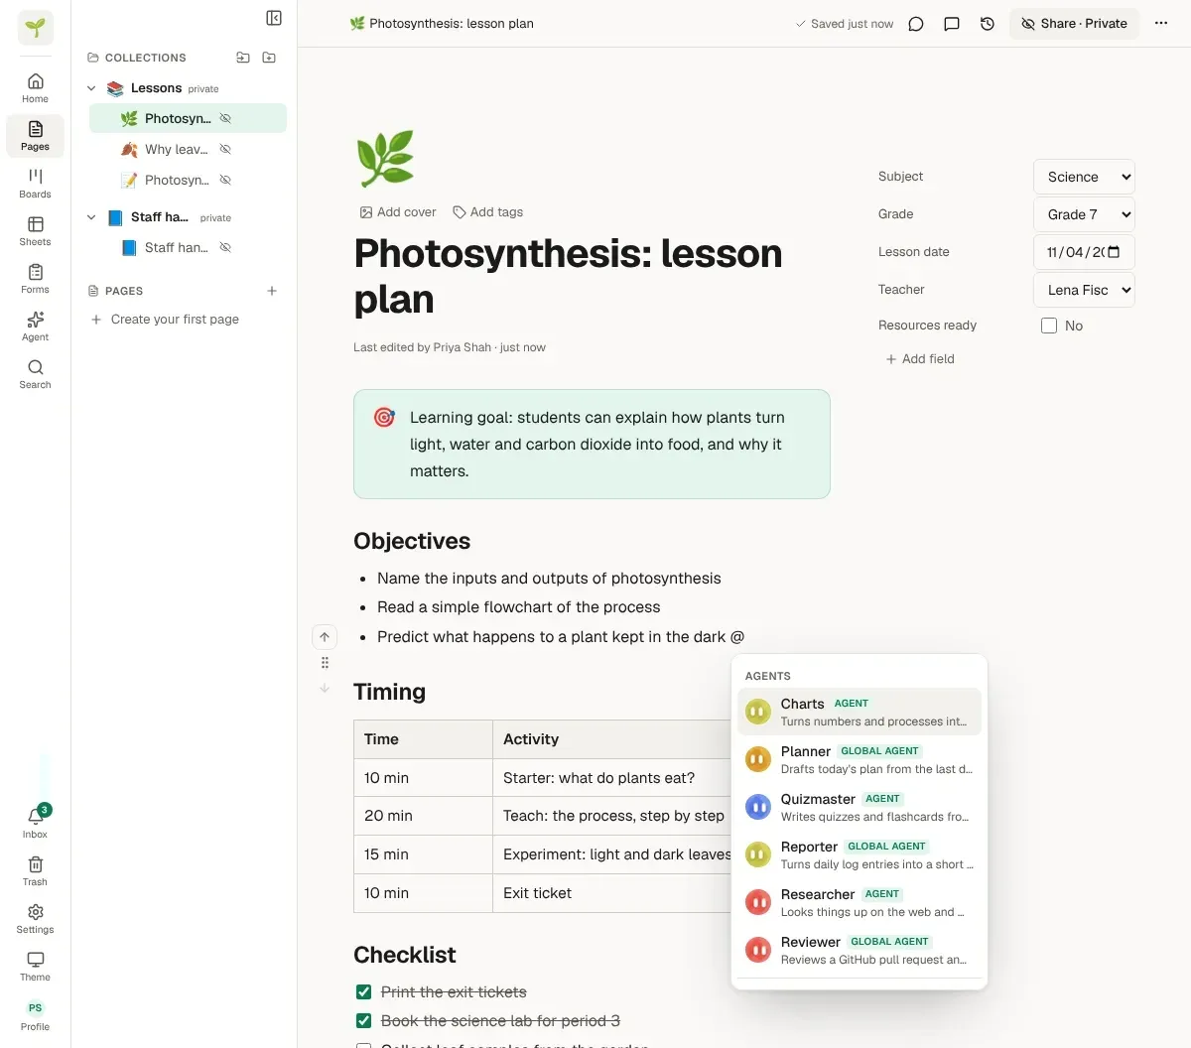Click the sprout app logo
Screen dimensions: 1191x1048
(36, 28)
